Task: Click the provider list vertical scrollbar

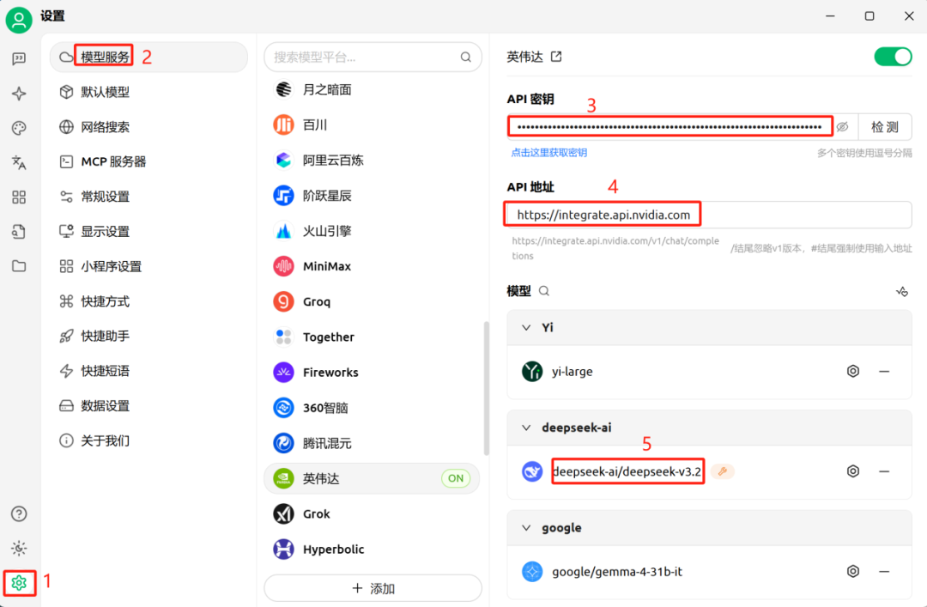Action: pos(486,388)
